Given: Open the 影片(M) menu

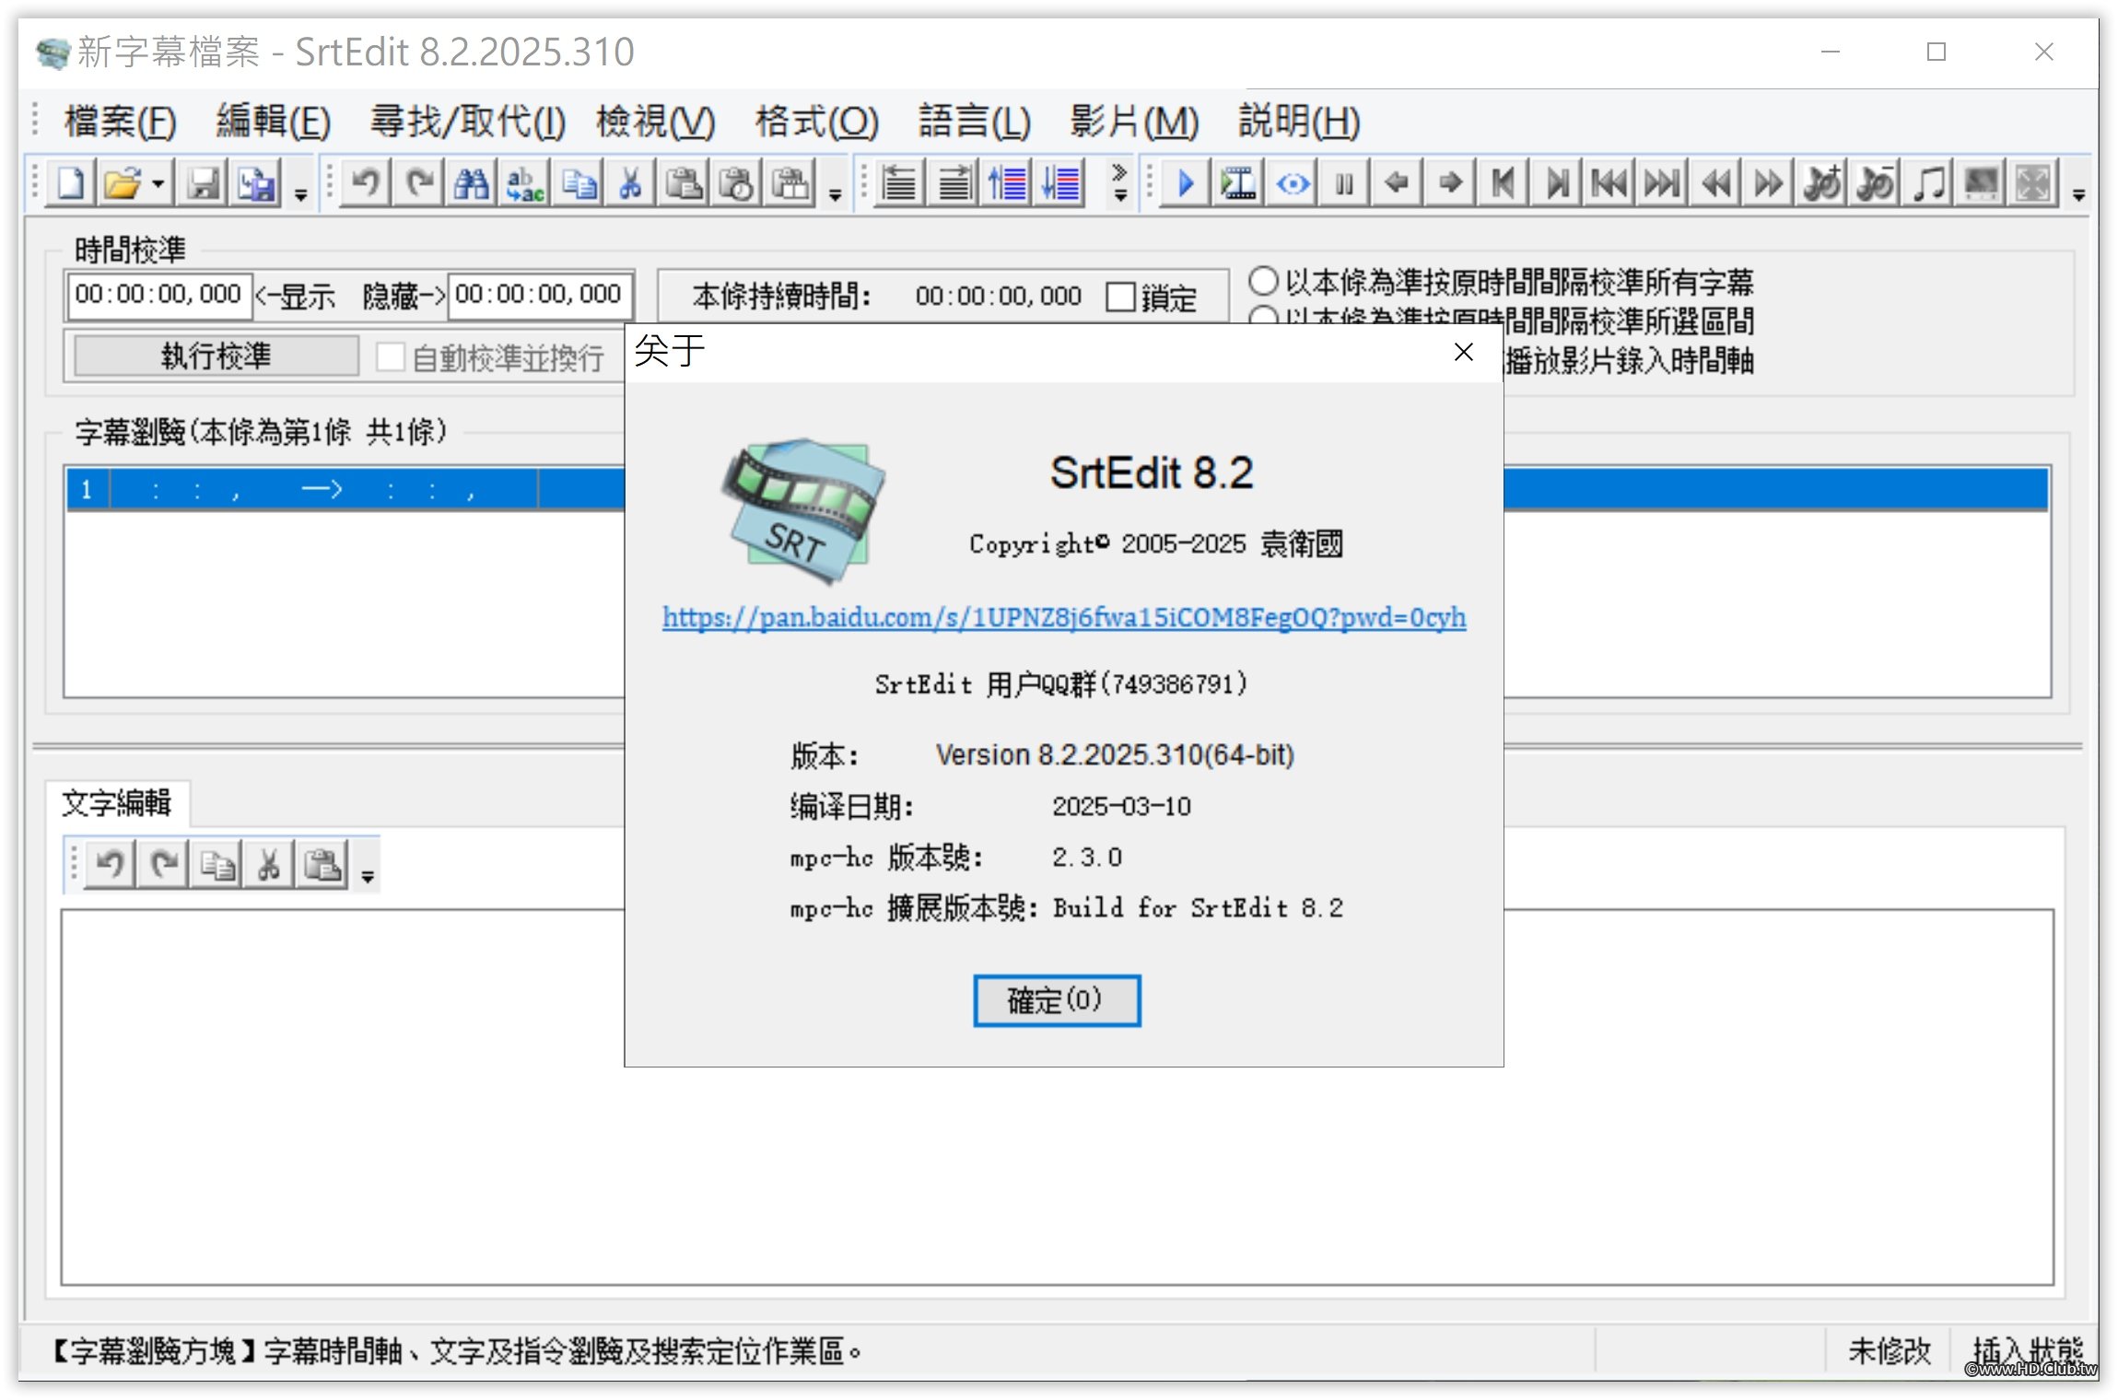Looking at the screenshot, I should (1133, 122).
